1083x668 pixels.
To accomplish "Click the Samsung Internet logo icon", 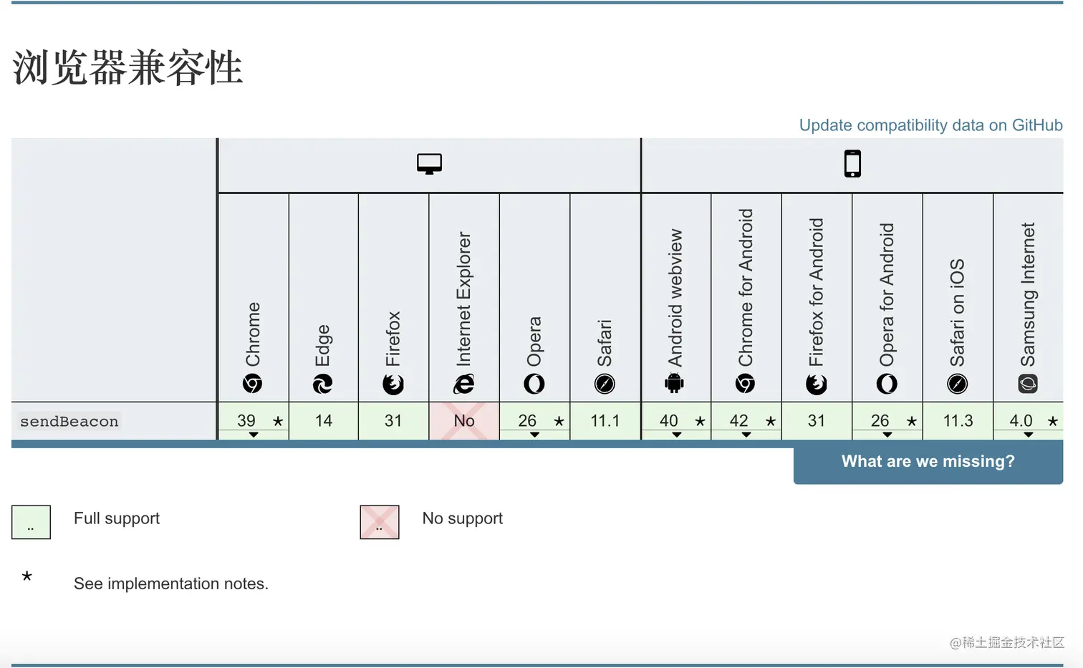I will tap(1028, 384).
